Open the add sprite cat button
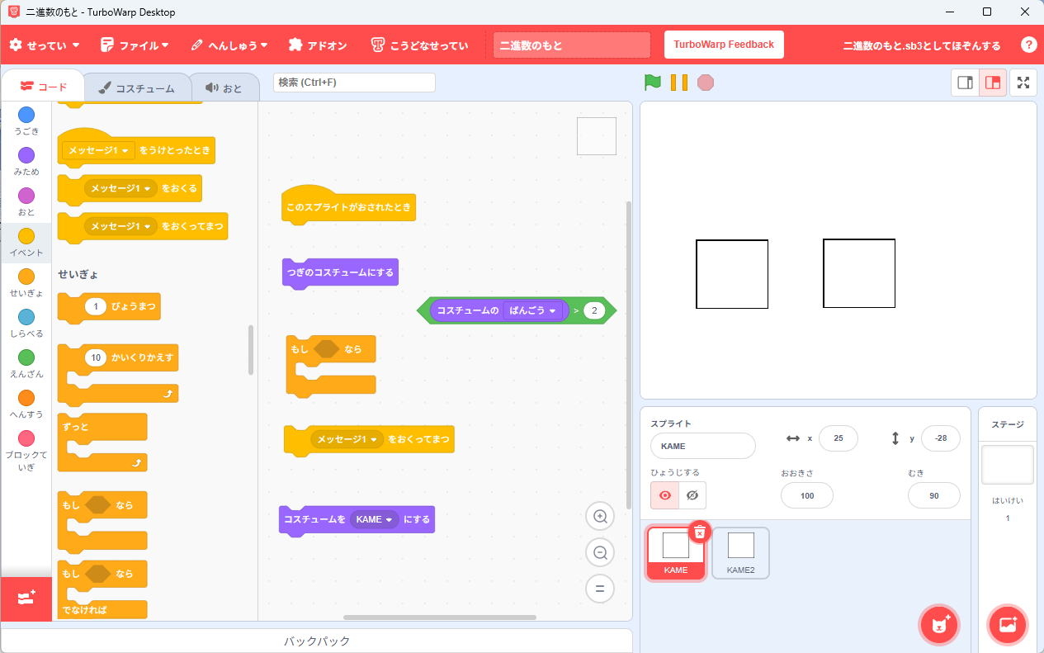Viewport: 1044px width, 653px height. (x=939, y=624)
